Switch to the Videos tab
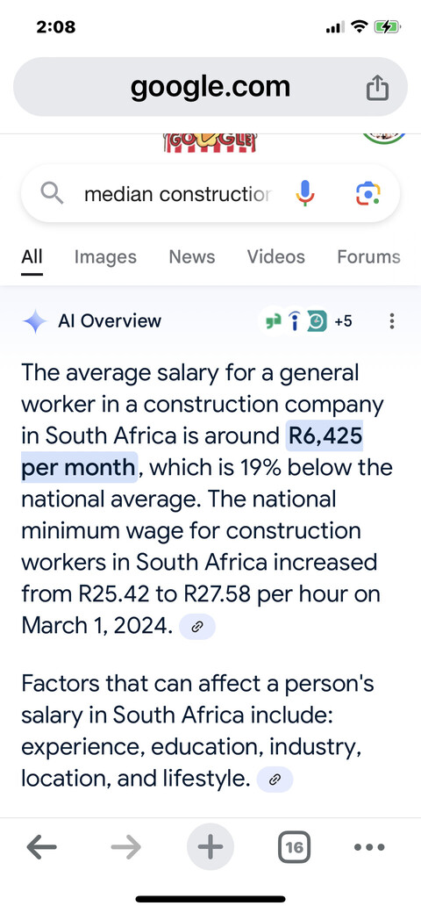This screenshot has width=421, height=913. (275, 256)
